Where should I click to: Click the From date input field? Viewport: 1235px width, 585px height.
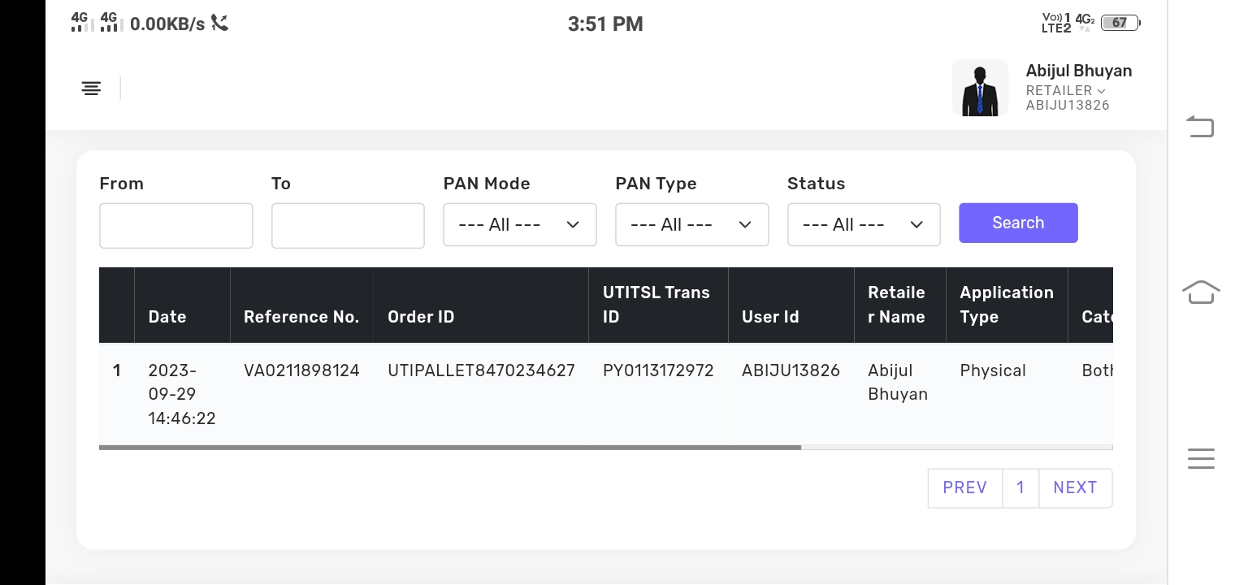(175, 226)
